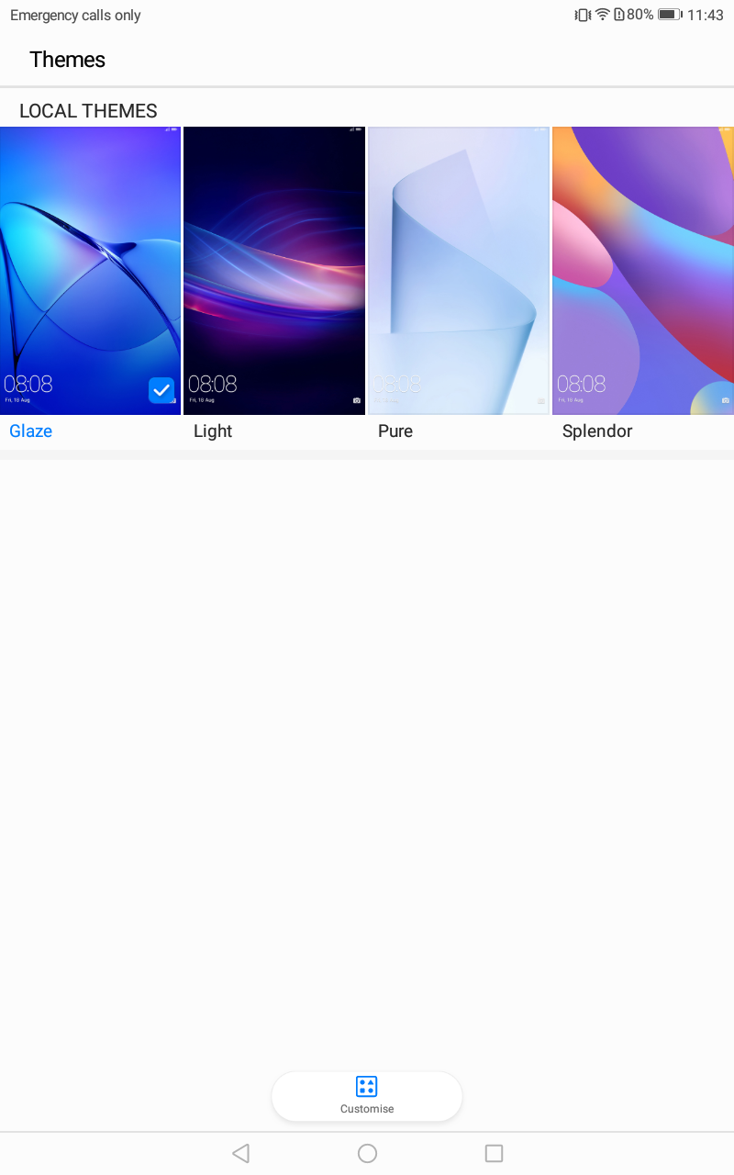Tap the 11:43 clock in status bar
Image resolution: width=734 pixels, height=1175 pixels.
[x=705, y=15]
